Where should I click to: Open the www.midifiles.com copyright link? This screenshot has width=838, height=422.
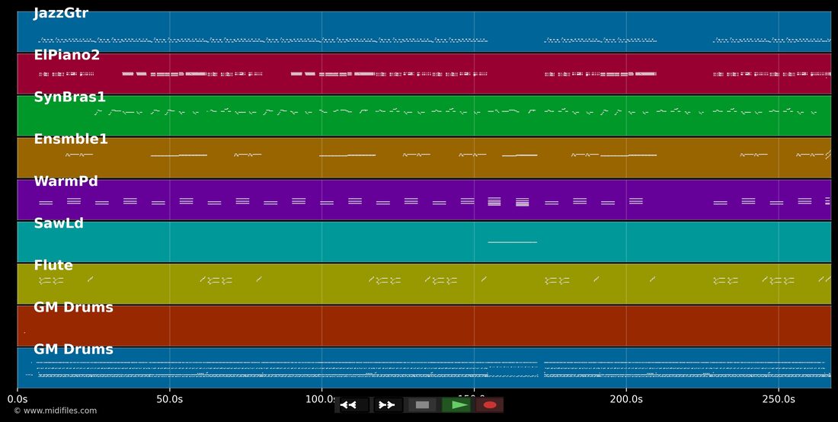tap(55, 411)
